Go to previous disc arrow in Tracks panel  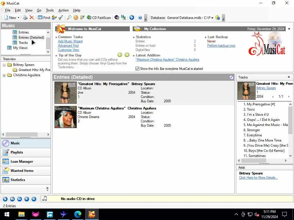[273, 97]
